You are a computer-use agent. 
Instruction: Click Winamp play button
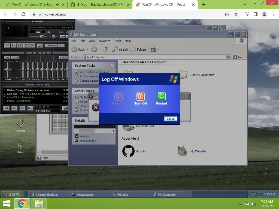pos(13,46)
